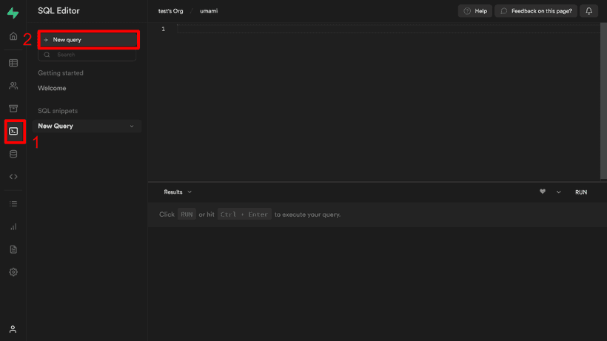Open the API Docs document icon

pyautogui.click(x=13, y=249)
